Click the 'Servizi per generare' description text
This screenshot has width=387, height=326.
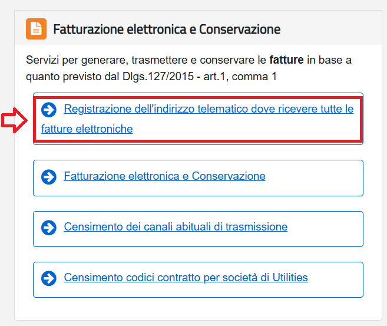(x=77, y=60)
